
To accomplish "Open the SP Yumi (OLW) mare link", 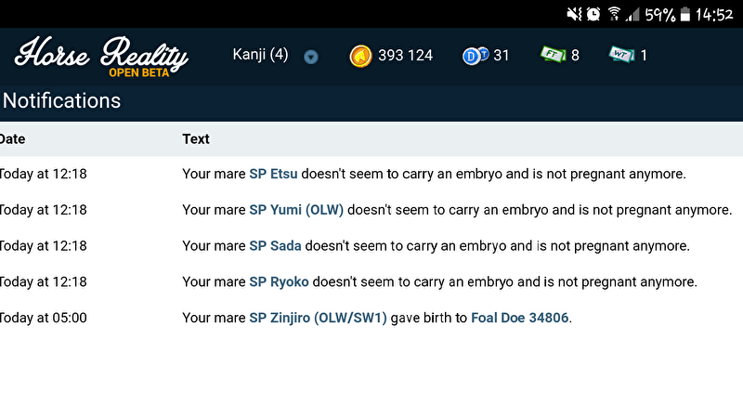I will [296, 210].
